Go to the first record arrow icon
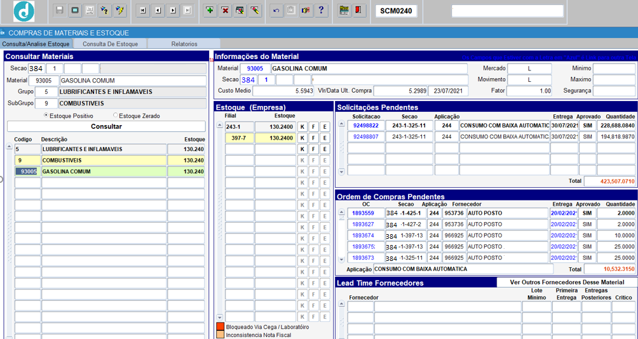Viewport: 638px width, 339px height. coord(143,11)
